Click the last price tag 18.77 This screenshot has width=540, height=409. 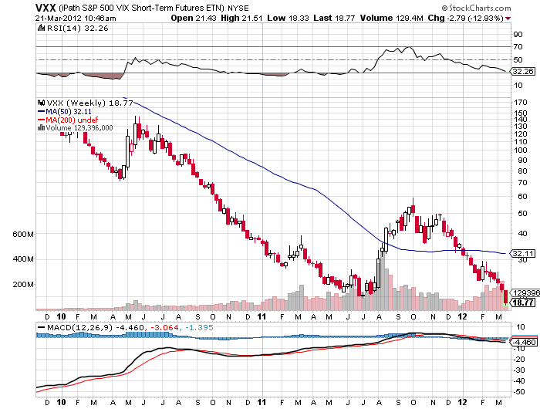(522, 303)
